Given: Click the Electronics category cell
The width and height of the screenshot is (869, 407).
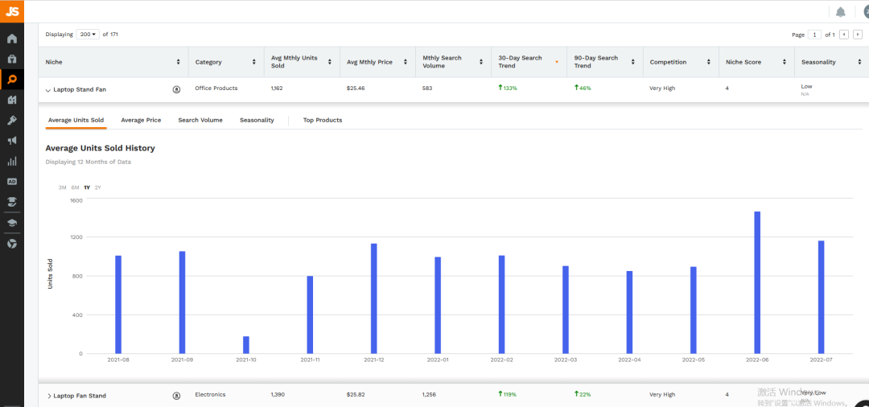Looking at the screenshot, I should click(x=210, y=394).
